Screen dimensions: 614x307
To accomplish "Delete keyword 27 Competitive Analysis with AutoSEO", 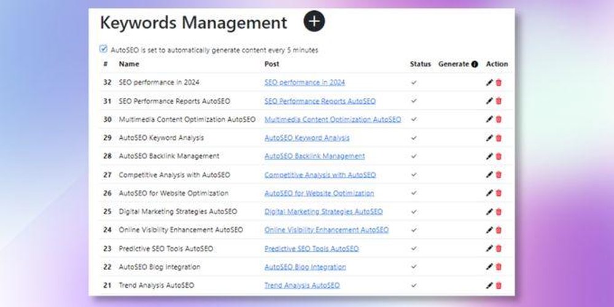I will [x=499, y=174].
